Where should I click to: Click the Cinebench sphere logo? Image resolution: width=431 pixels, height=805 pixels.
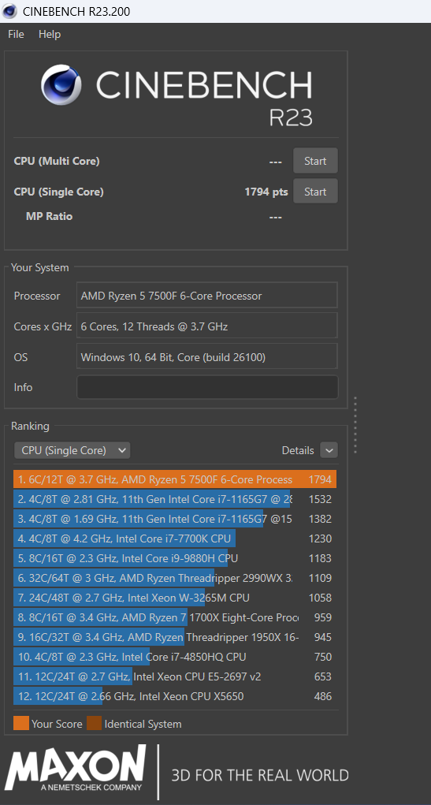coord(61,84)
